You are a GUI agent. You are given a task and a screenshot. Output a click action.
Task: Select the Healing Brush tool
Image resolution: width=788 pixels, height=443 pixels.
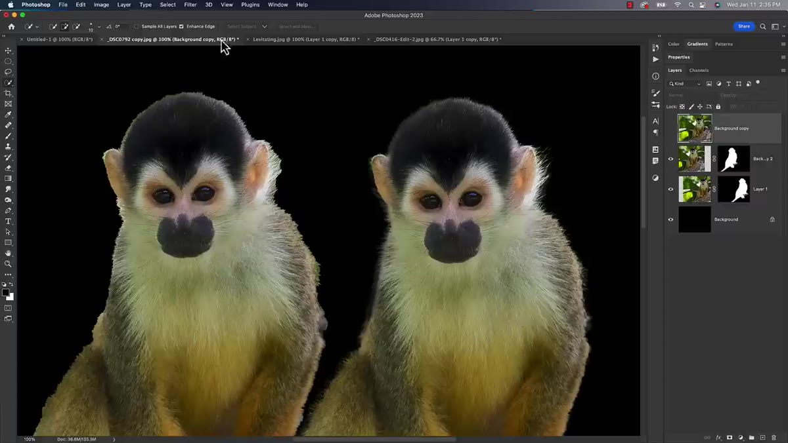point(9,125)
